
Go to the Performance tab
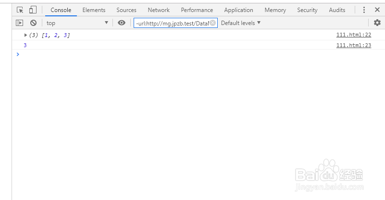[197, 10]
